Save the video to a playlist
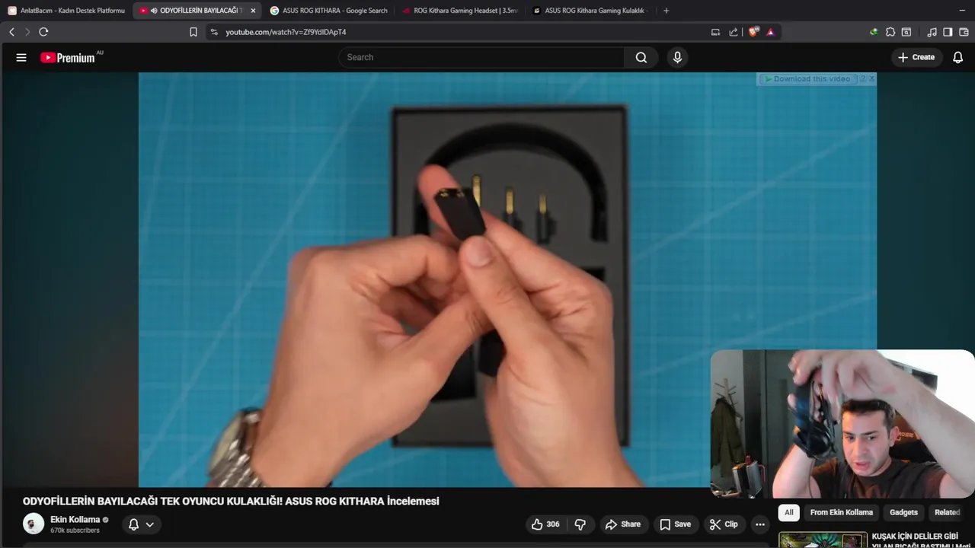This screenshot has width=975, height=548. click(x=676, y=524)
